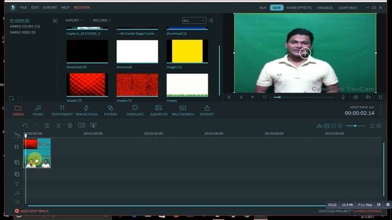Click the play button in preview
Image resolution: width=392 pixels, height=220 pixels.
(252, 97)
